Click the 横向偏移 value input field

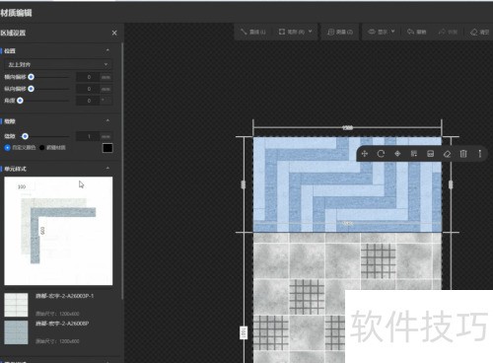click(x=88, y=77)
